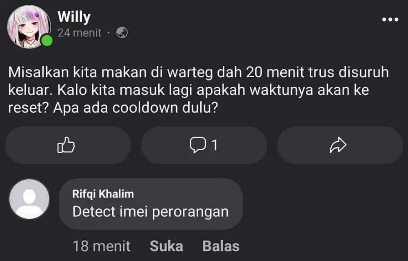
Task: Like the comment with Suka
Action: [166, 246]
